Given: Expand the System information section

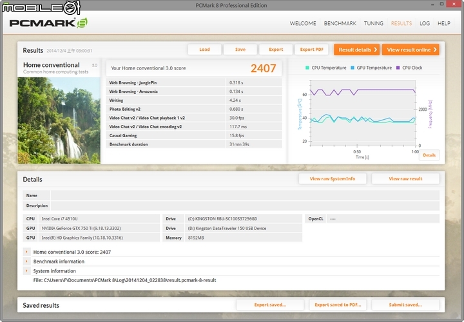Looking at the screenshot, I should coord(26,271).
